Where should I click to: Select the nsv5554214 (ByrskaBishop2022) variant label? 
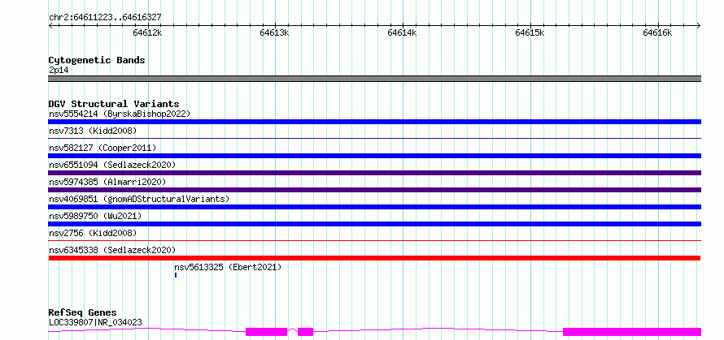click(120, 114)
